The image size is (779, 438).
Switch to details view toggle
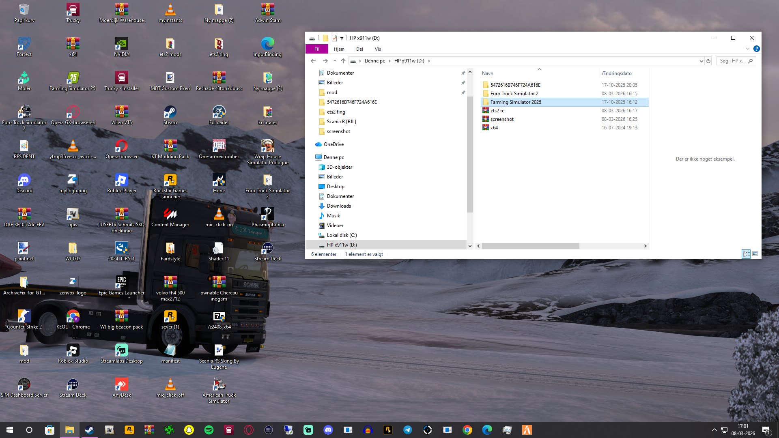(x=746, y=254)
